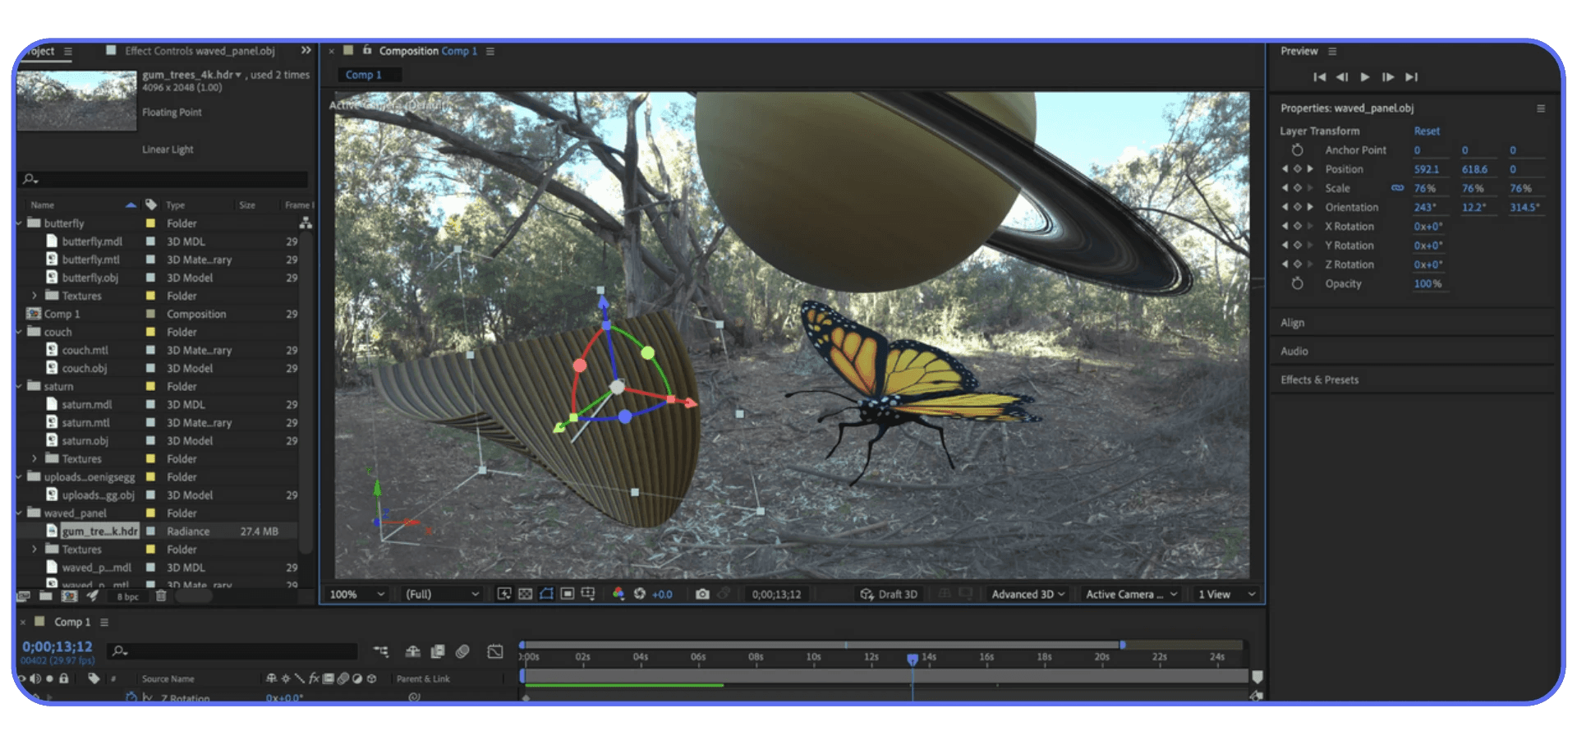Open the Advanced 3D renderer dropdown
This screenshot has width=1577, height=745.
[x=1027, y=593]
